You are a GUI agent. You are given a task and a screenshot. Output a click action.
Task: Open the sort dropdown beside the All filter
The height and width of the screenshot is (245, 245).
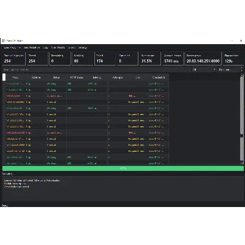[230, 70]
